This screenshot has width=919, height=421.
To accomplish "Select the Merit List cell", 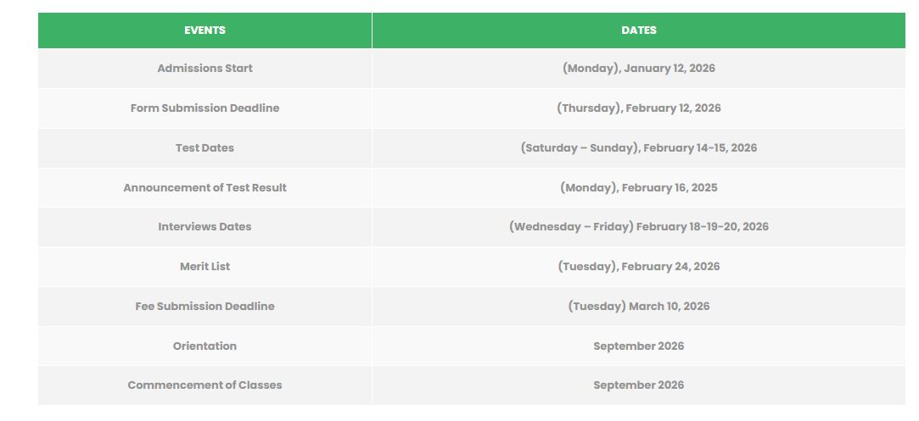I will 205,267.
